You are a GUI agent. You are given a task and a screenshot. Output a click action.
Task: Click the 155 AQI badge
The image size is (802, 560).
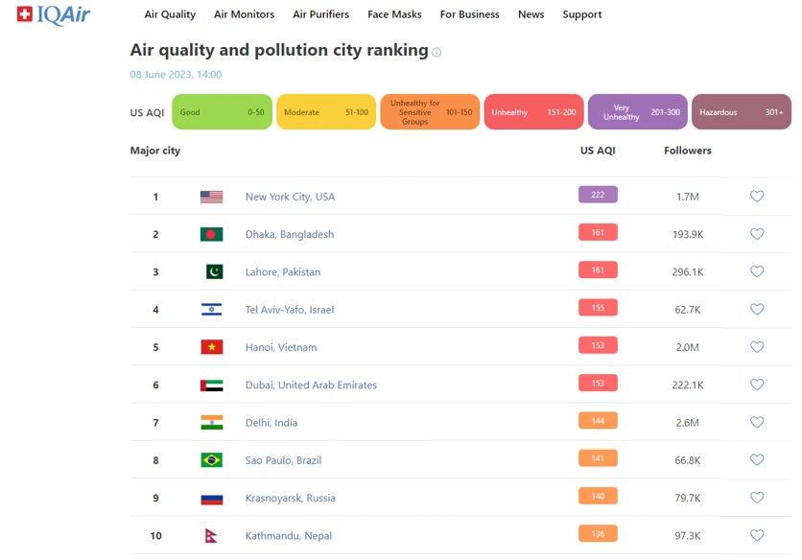point(598,308)
